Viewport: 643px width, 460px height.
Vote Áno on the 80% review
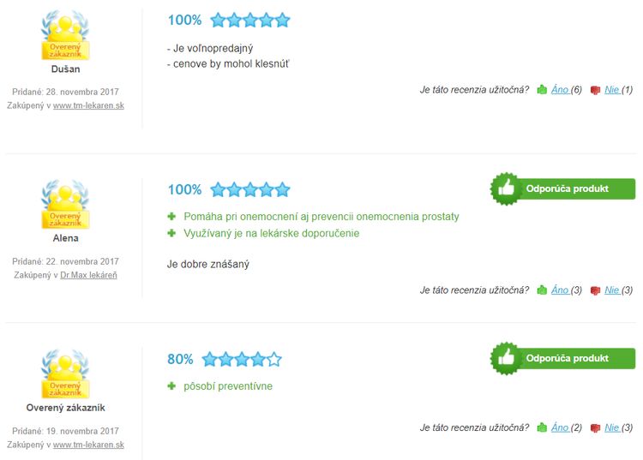[x=560, y=427]
